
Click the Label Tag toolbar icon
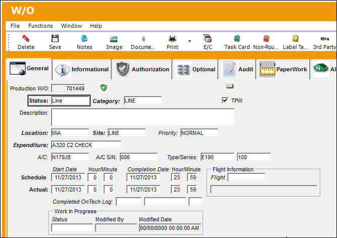(x=296, y=38)
